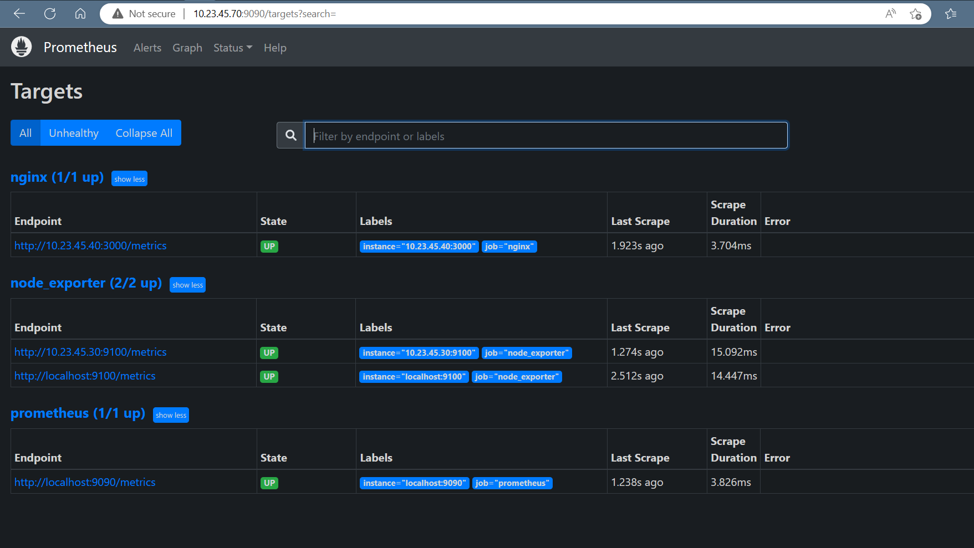Reload the page with refresh icon
The width and height of the screenshot is (974, 548).
[50, 14]
